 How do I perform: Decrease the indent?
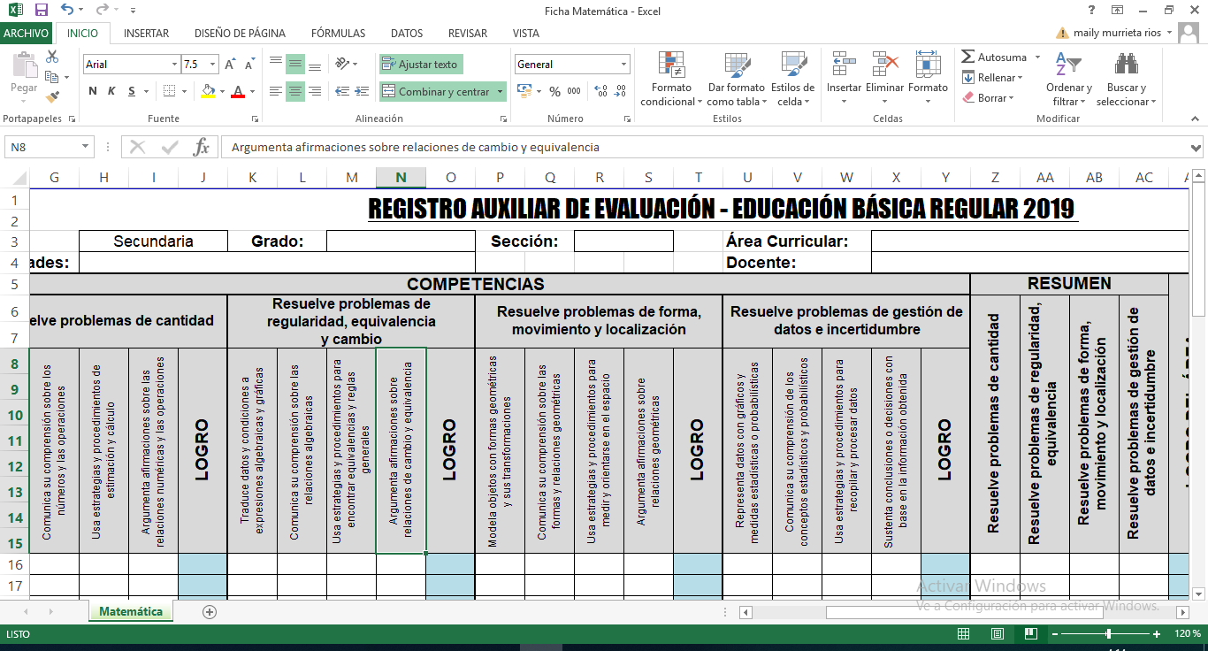point(340,91)
